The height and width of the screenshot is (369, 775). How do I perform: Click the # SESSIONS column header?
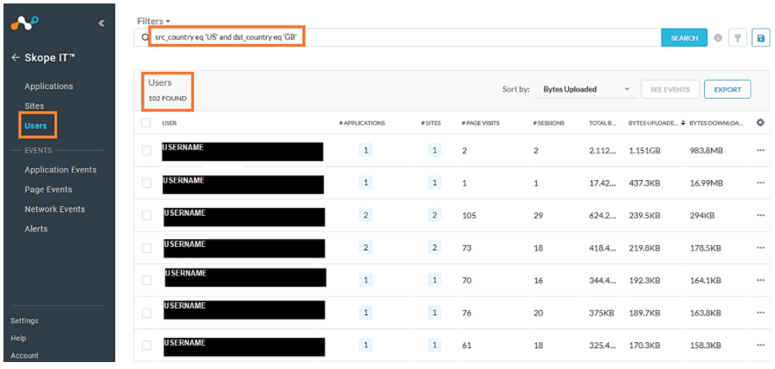(x=548, y=123)
